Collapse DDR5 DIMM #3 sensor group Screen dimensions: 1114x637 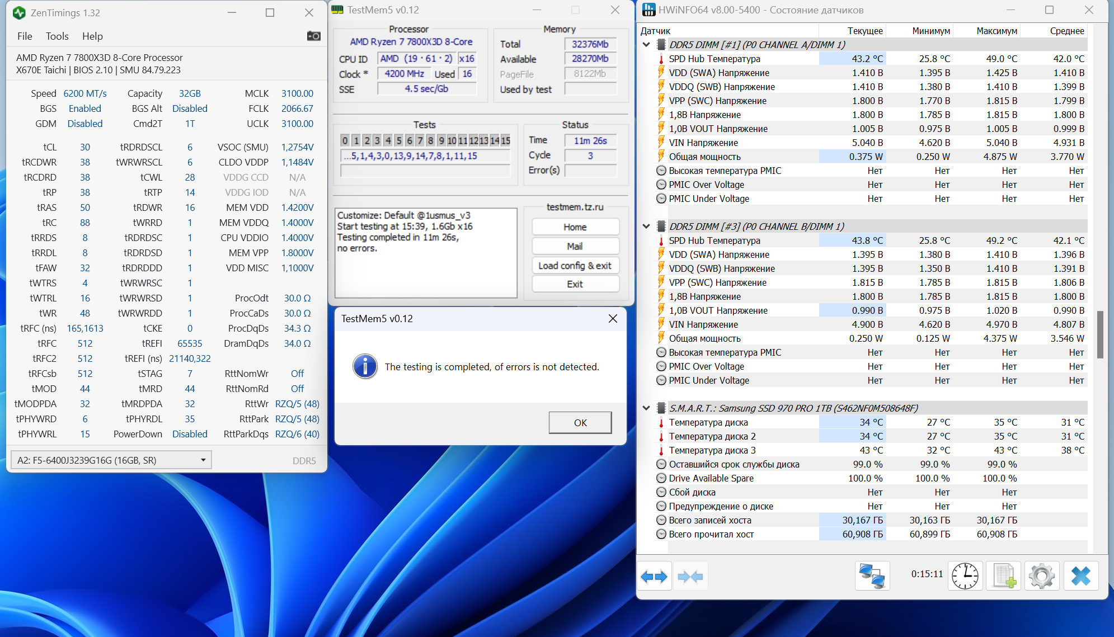click(x=646, y=227)
